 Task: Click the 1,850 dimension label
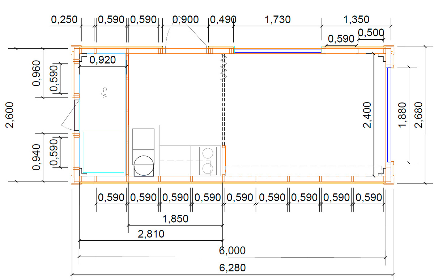(175, 219)
